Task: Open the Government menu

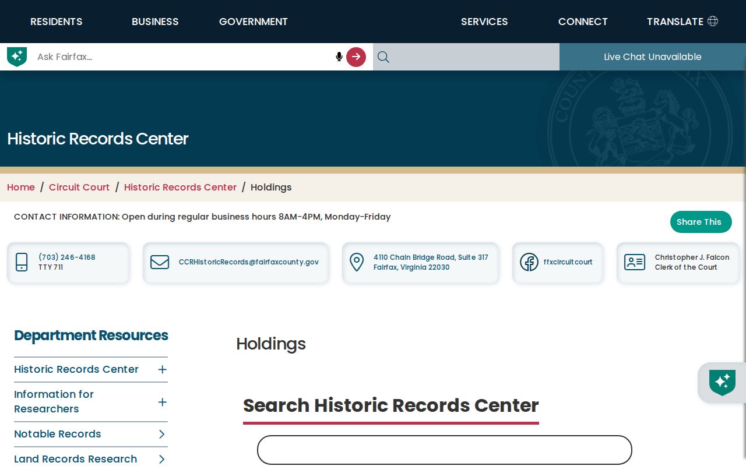Action: 254,22
